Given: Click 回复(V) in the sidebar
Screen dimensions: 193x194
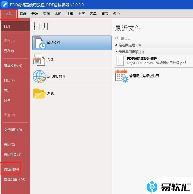Looking at the screenshot, I should point(9,115).
